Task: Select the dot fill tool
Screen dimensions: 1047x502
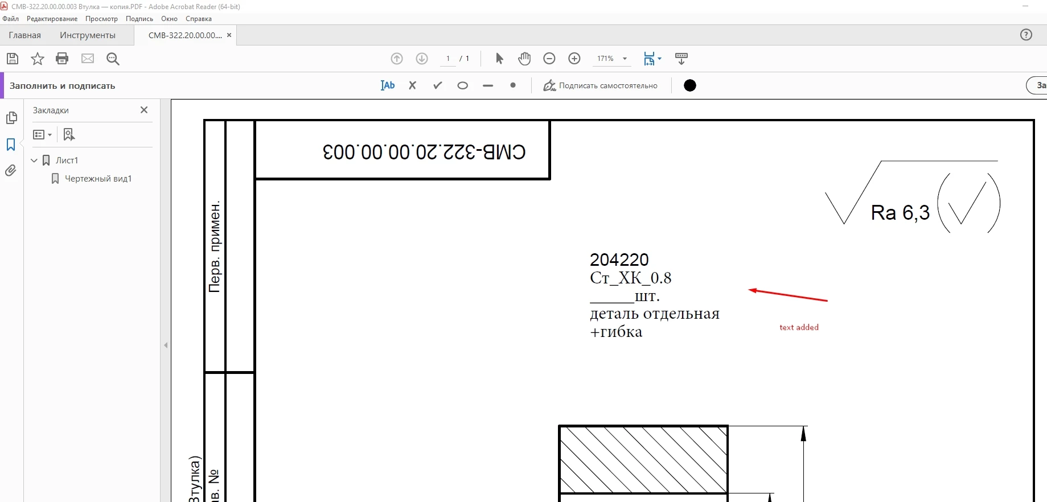Action: (x=513, y=85)
